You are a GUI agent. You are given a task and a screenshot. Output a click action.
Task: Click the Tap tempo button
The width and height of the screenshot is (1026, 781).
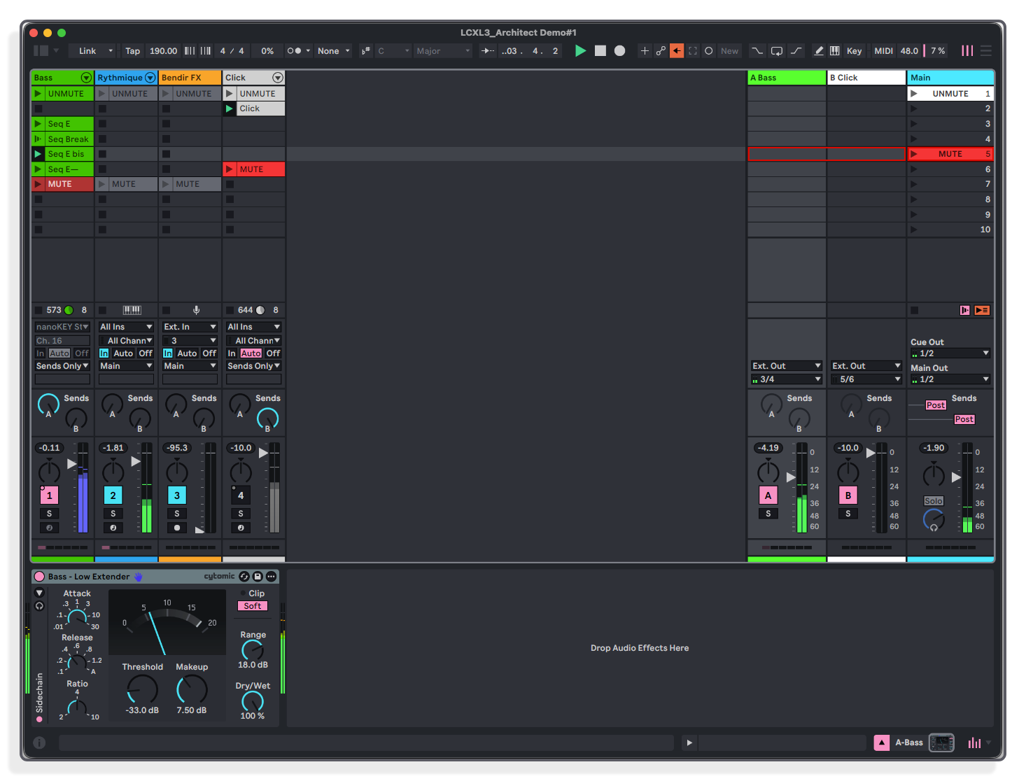(132, 50)
